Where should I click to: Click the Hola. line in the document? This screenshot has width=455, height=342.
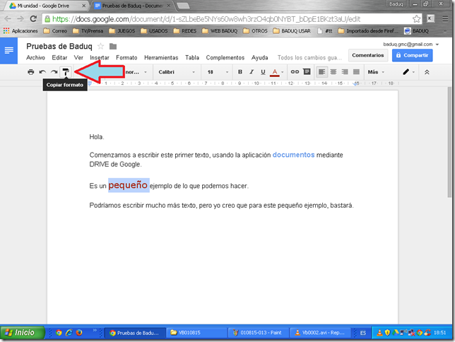tap(97, 137)
